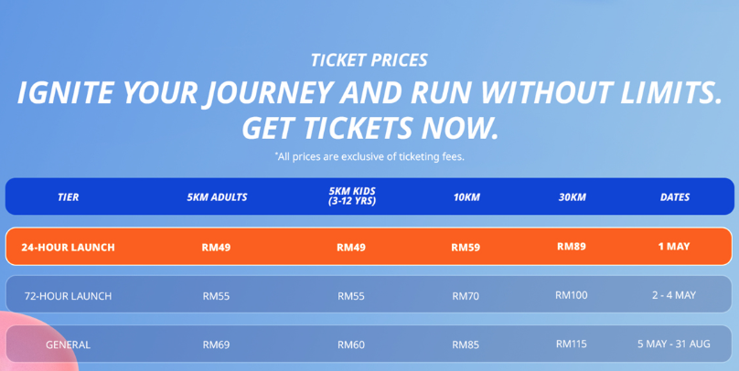Click the 1 MAY date cell
739x371 pixels.
674,246
